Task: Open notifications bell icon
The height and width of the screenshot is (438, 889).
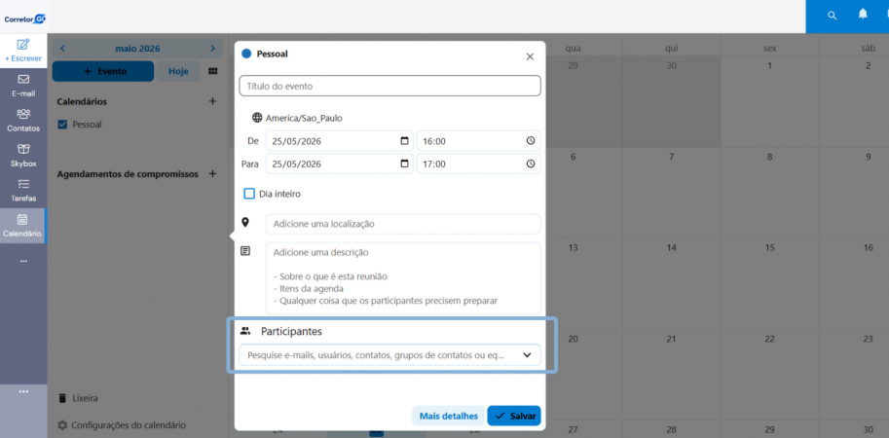Action: [863, 15]
